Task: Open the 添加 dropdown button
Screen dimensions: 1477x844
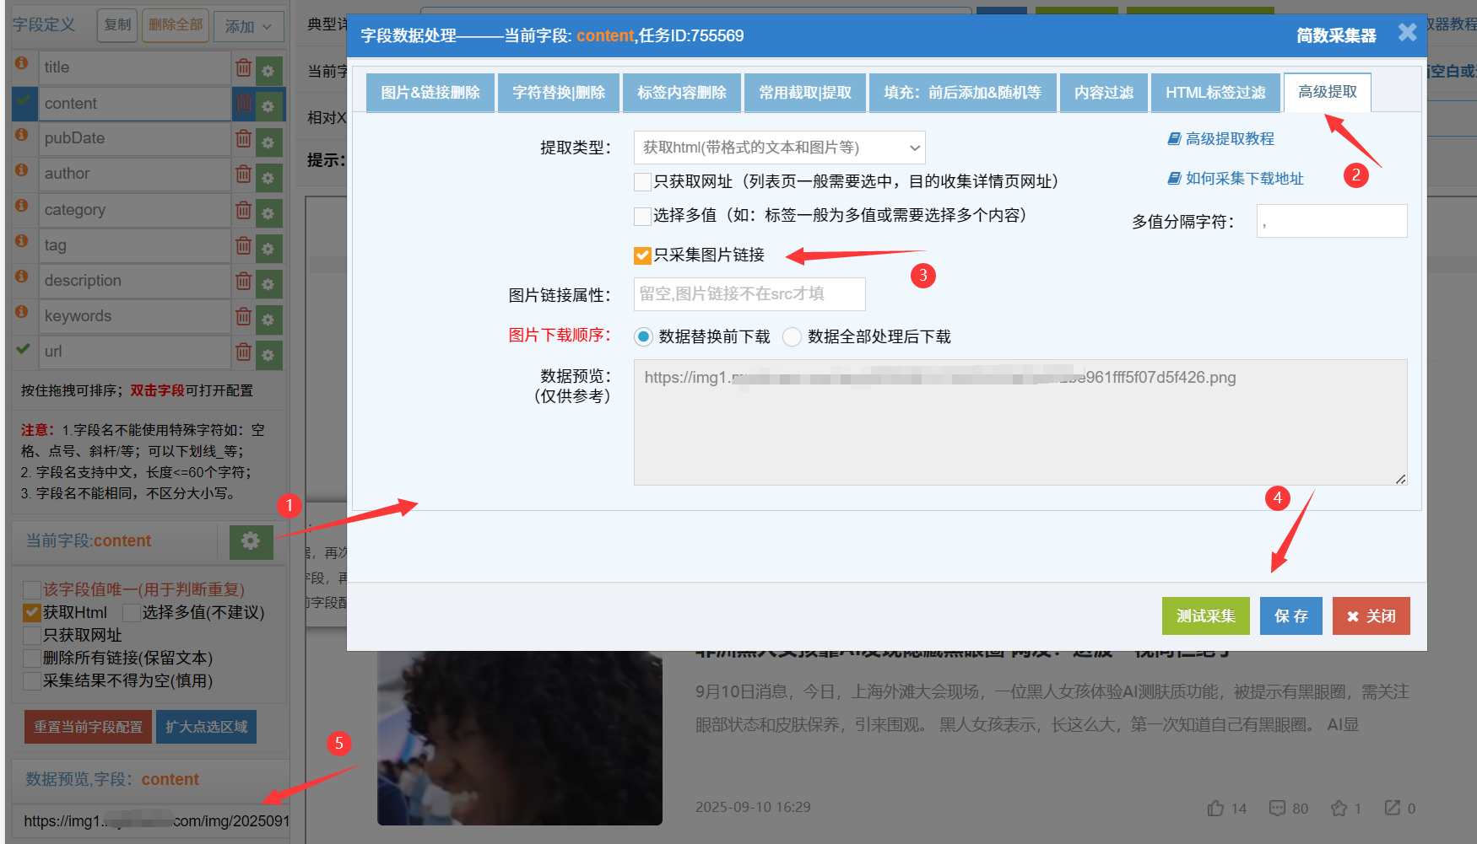Action: (x=248, y=26)
